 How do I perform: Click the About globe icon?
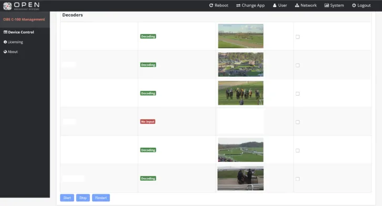point(5,51)
